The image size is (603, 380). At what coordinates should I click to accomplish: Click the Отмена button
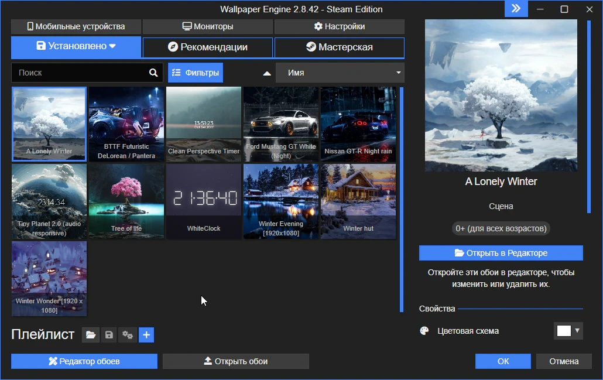(x=564, y=361)
